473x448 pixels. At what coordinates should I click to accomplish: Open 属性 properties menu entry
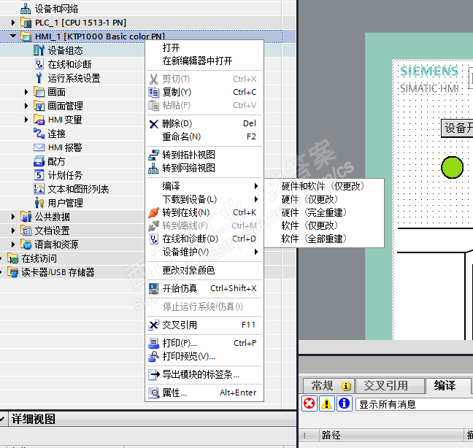[204, 393]
